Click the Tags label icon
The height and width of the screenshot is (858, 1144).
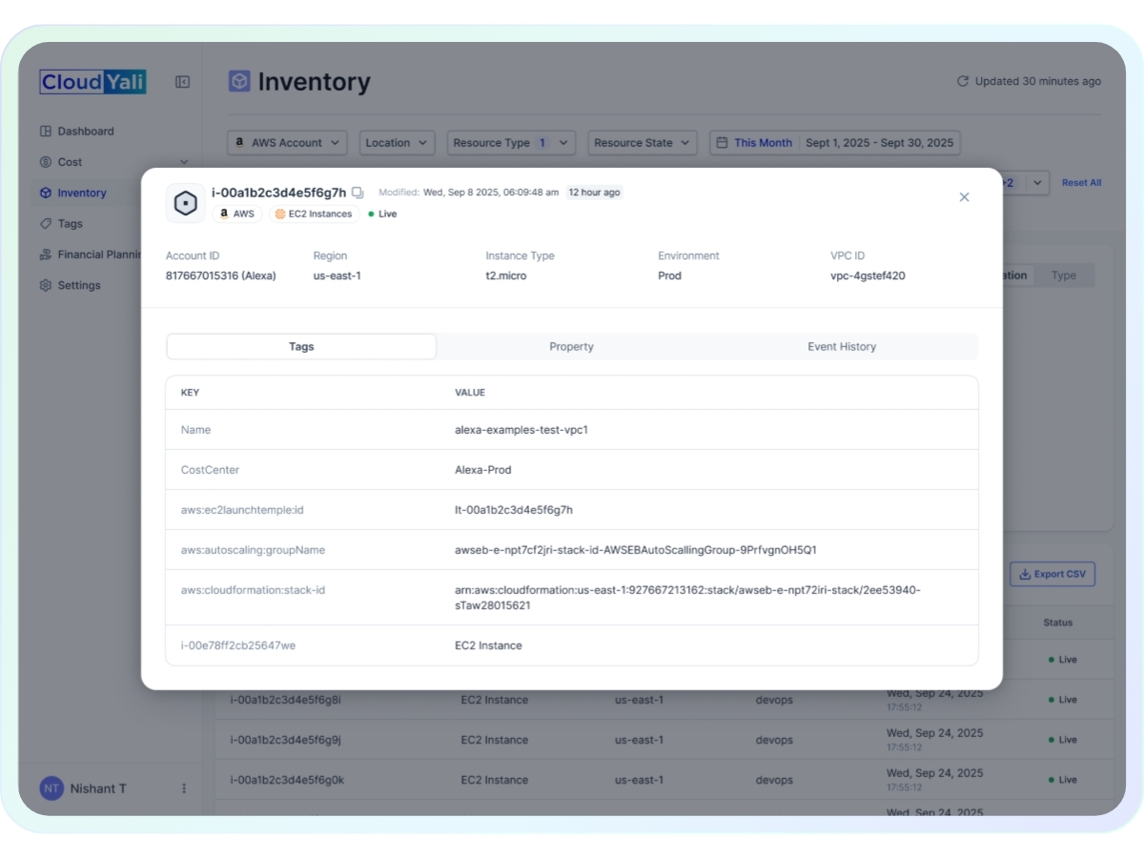pyautogui.click(x=46, y=224)
